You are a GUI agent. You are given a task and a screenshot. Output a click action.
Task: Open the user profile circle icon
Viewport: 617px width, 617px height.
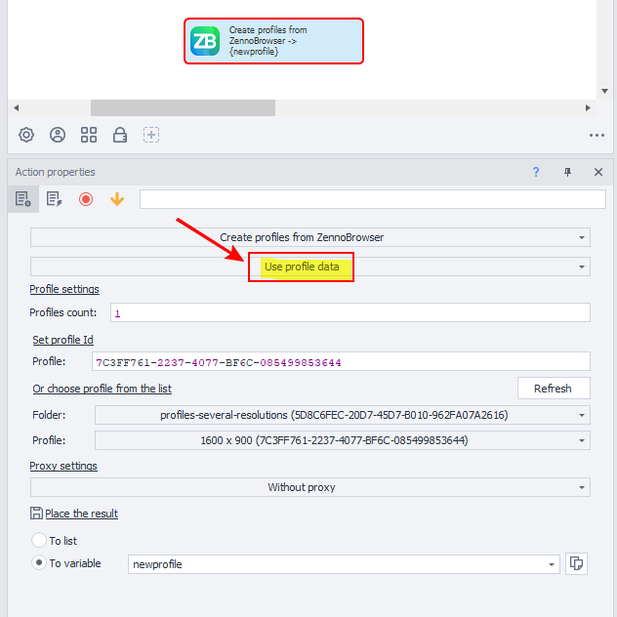[58, 135]
